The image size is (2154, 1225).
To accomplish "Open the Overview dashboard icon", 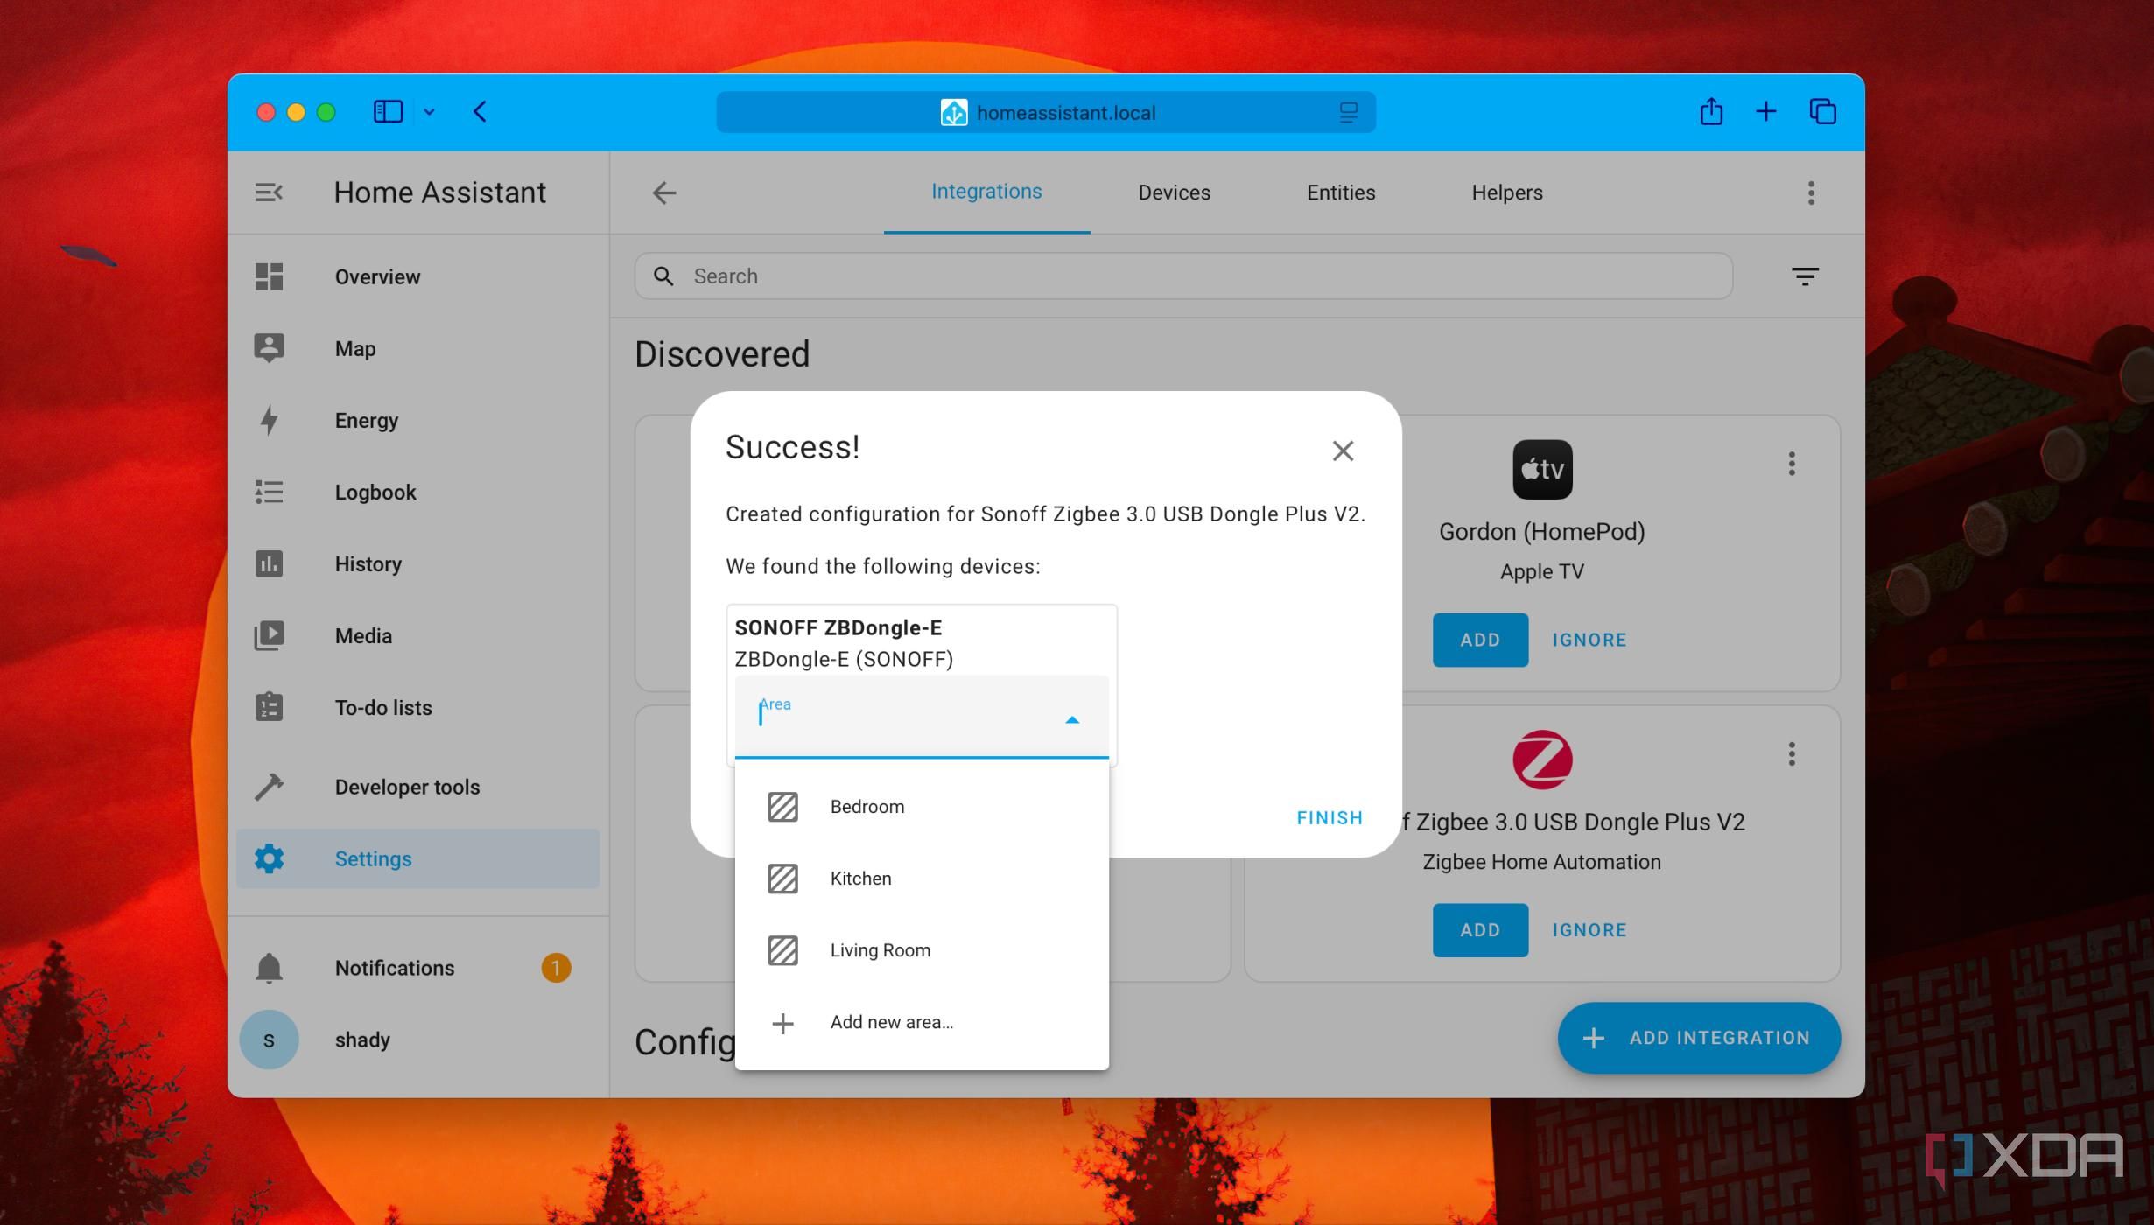I will coord(269,276).
